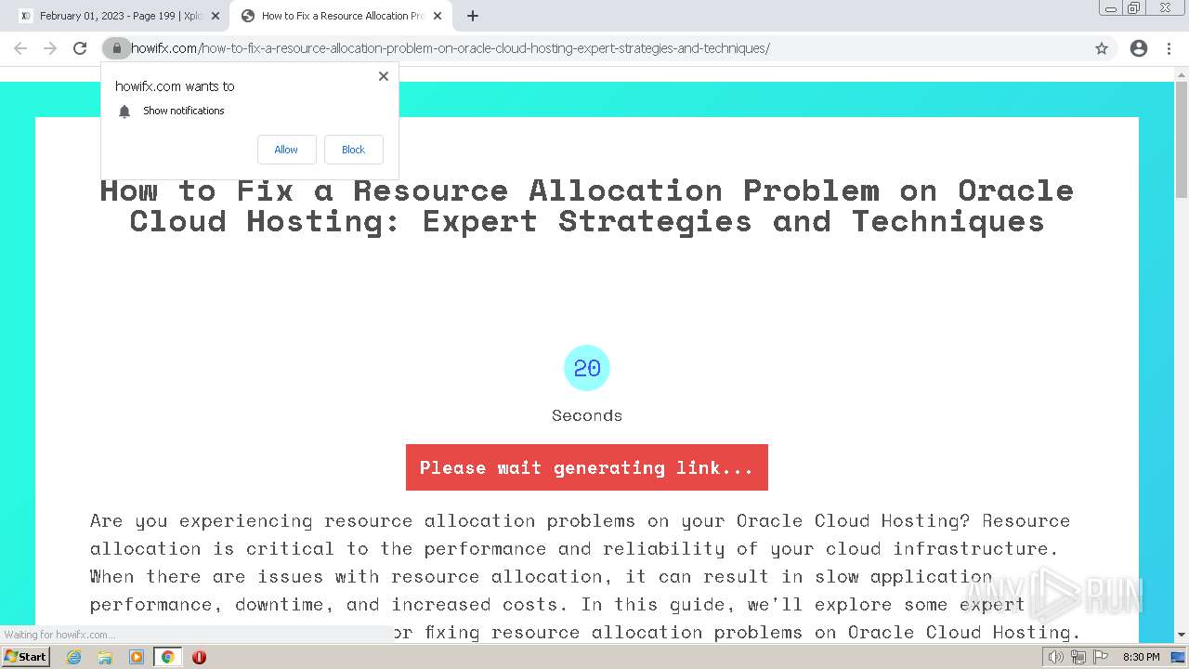The width and height of the screenshot is (1189, 669).
Task: Click the scrollbar down arrow
Action: pos(1182,636)
